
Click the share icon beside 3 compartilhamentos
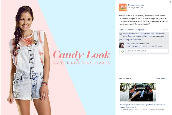[x=121, y=40]
